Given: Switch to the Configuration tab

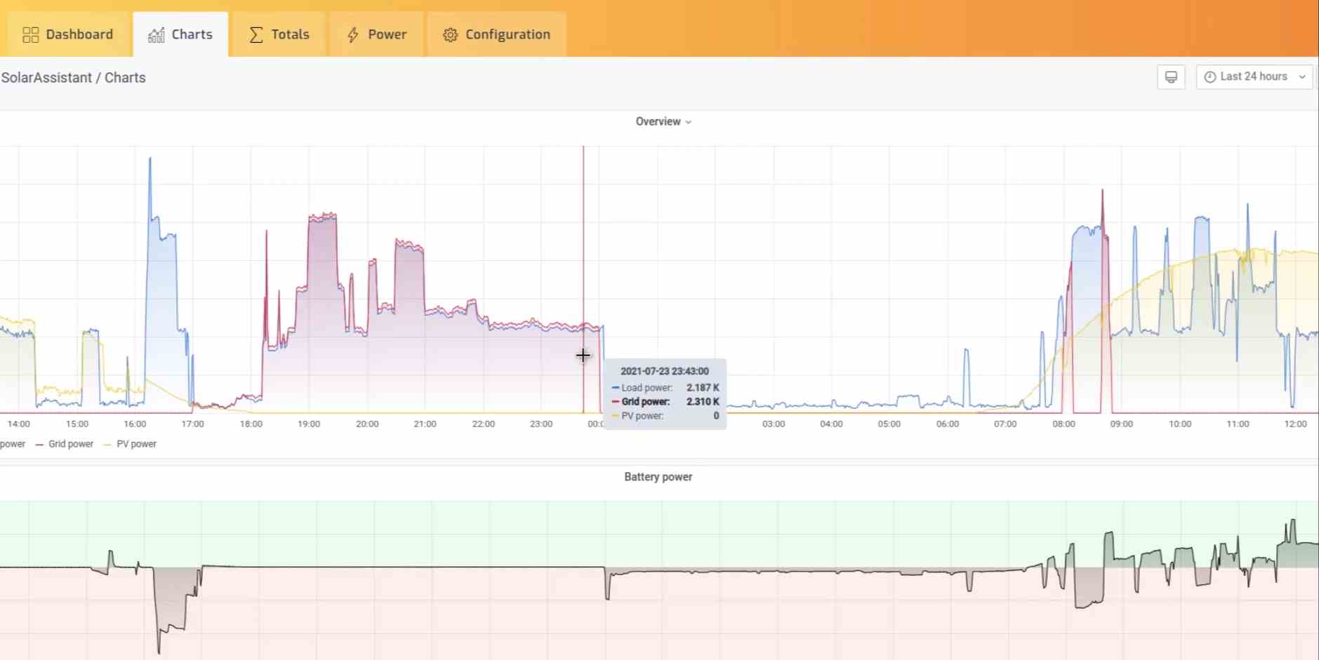Looking at the screenshot, I should 497,34.
